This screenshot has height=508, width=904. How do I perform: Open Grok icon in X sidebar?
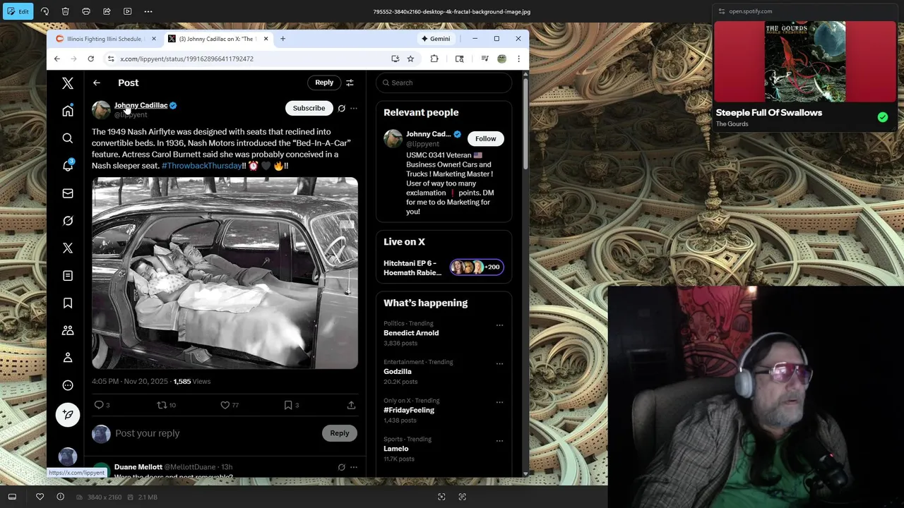68,221
